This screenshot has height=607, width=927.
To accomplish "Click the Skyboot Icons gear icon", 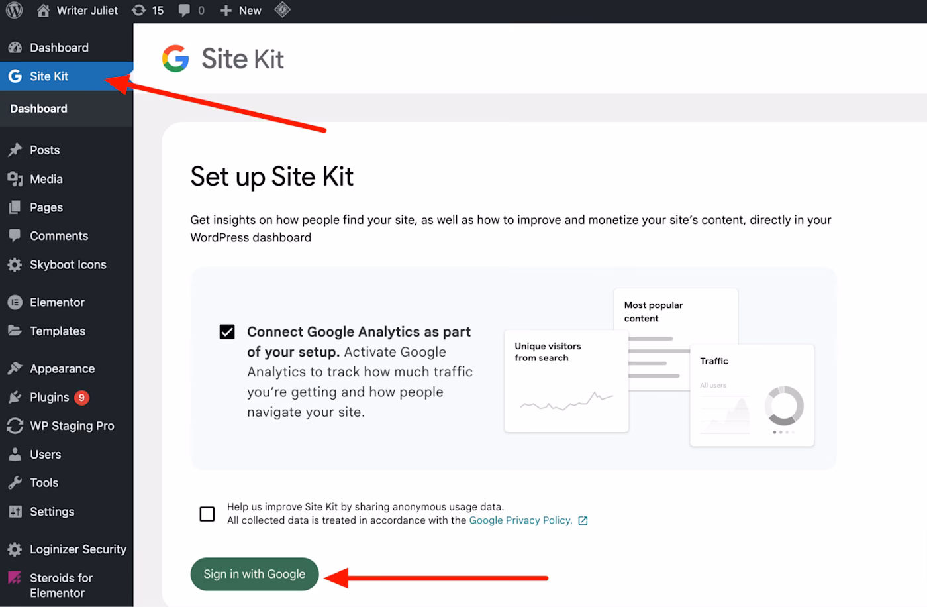I will pyautogui.click(x=15, y=264).
